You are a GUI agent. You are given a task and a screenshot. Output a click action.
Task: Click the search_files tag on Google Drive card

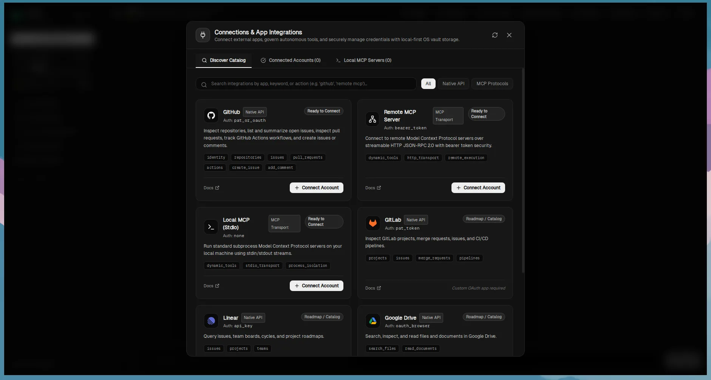coord(382,349)
